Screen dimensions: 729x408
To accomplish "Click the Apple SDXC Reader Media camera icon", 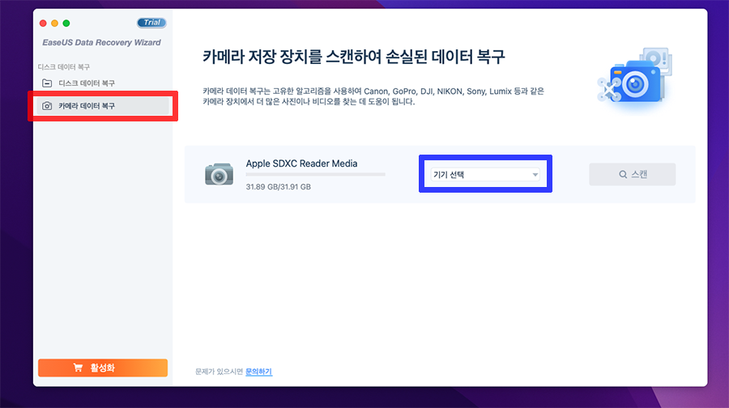I will tap(219, 174).
